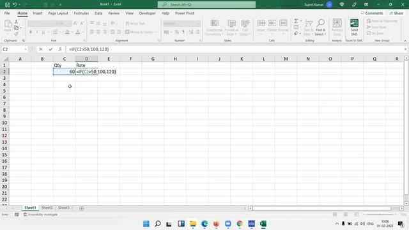Click the Save icon in title bar
This screenshot has height=230, width=409.
pos(7,4)
